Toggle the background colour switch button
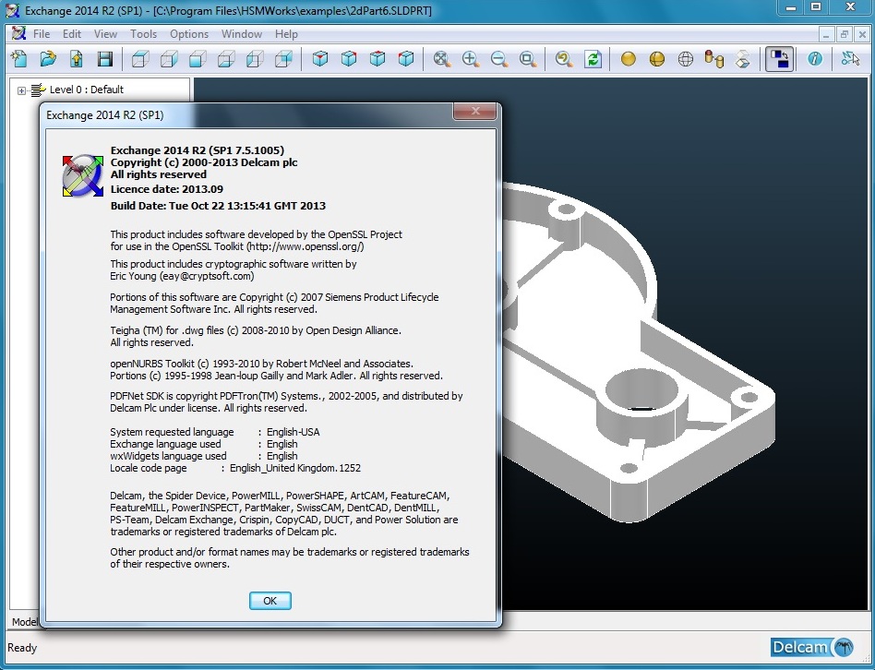 [779, 59]
